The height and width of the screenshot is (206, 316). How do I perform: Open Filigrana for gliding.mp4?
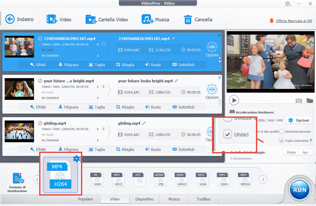pyautogui.click(x=68, y=150)
